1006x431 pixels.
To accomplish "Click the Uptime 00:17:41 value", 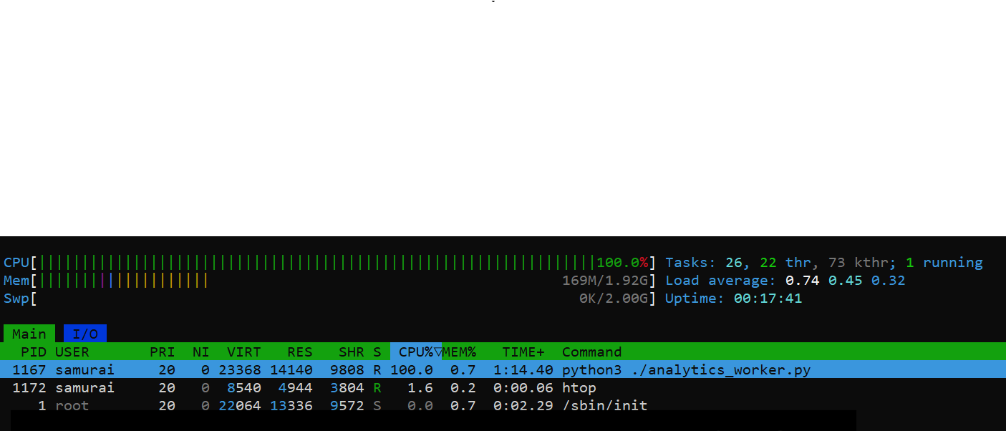I will pos(768,299).
